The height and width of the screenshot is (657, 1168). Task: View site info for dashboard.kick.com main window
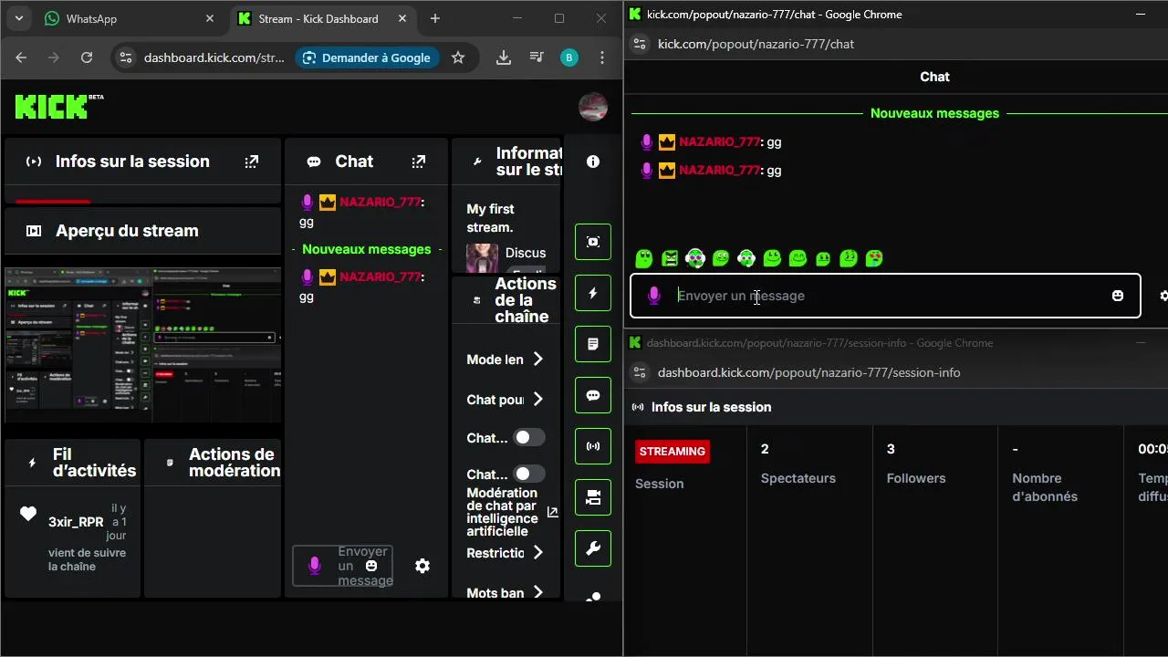[126, 57]
